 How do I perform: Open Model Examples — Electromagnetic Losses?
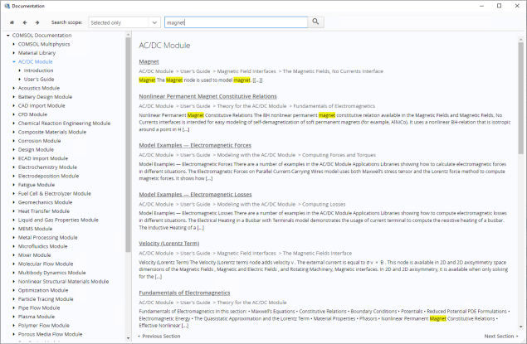(195, 194)
